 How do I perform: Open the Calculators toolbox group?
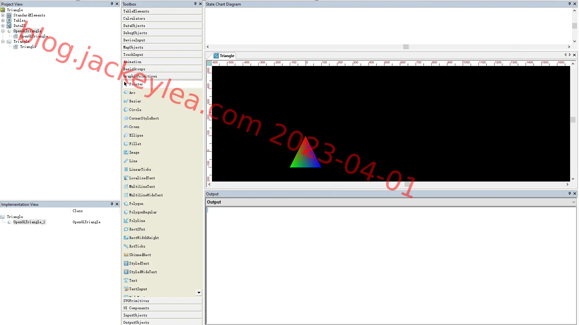point(162,18)
